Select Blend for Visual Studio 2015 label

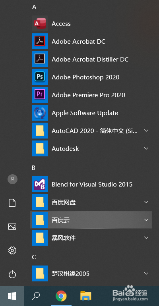coord(92,185)
